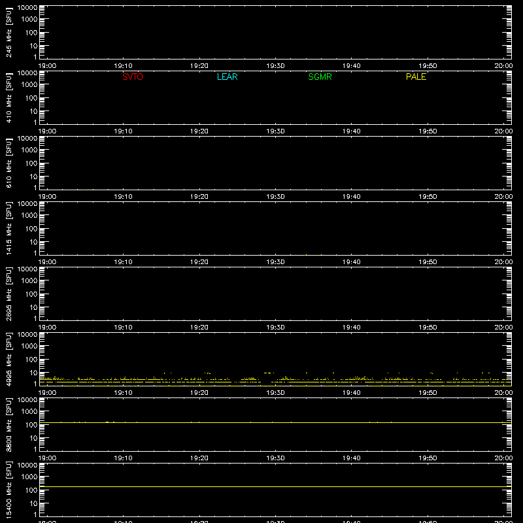Click the 1000 y-axis label of 410 MHz panel
Image resolution: width=523 pixels, height=523 pixels.
(x=29, y=85)
